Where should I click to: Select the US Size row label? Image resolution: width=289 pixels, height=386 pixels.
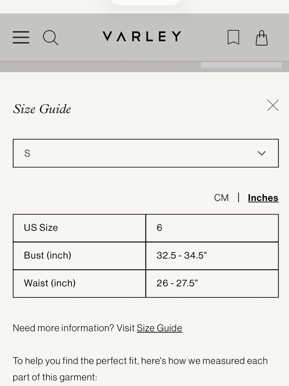coord(79,228)
